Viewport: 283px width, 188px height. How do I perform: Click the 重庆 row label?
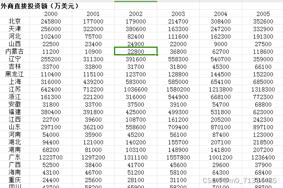15,180
